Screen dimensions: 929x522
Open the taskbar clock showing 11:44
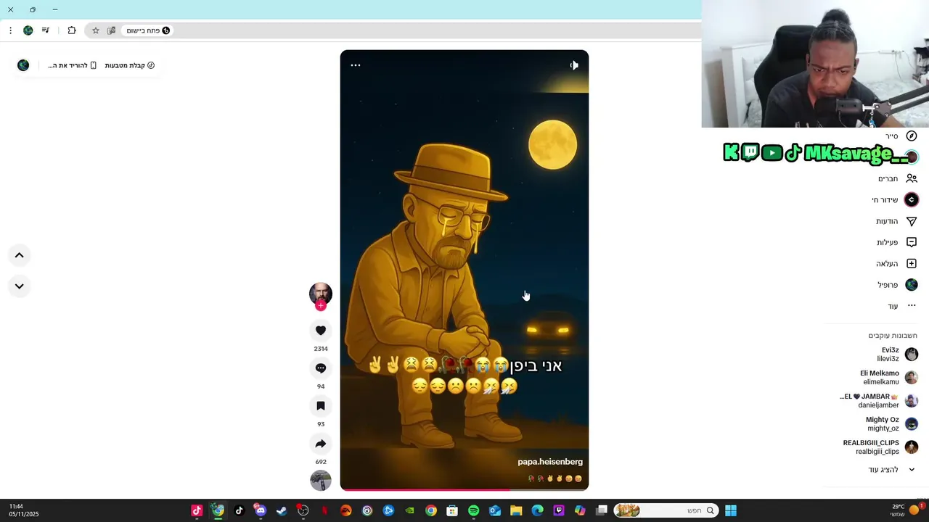24,510
